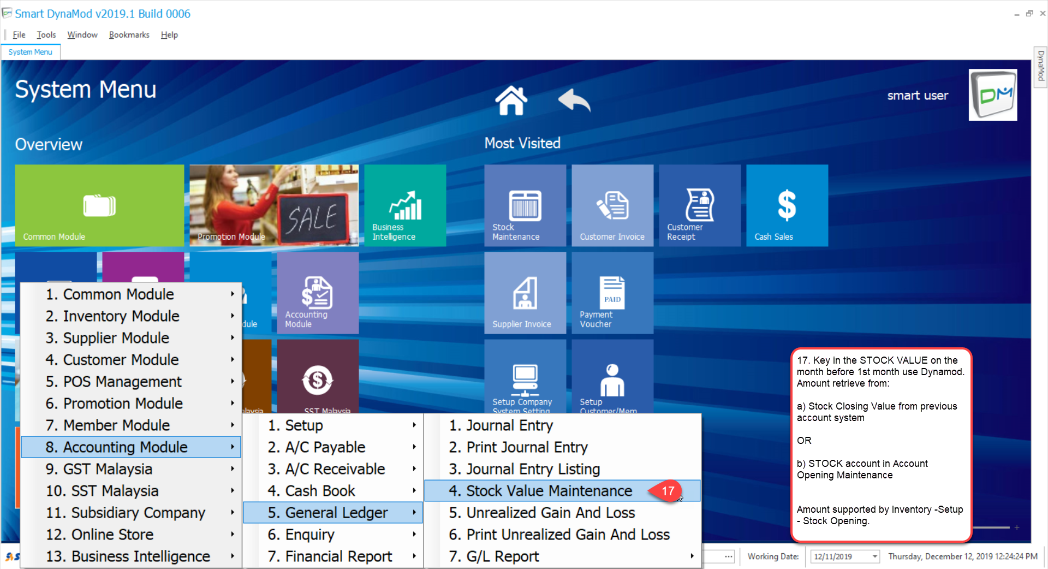This screenshot has height=569, width=1048.
Task: Expand the 3. A/C Receivable submenu
Action: coord(333,469)
